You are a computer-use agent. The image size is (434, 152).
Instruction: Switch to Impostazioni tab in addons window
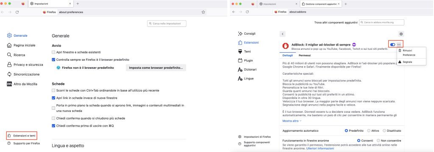coord(278,4)
